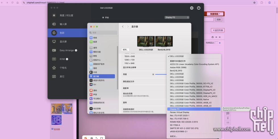Choose highlighted Display P3 in profile list

click(x=194, y=109)
